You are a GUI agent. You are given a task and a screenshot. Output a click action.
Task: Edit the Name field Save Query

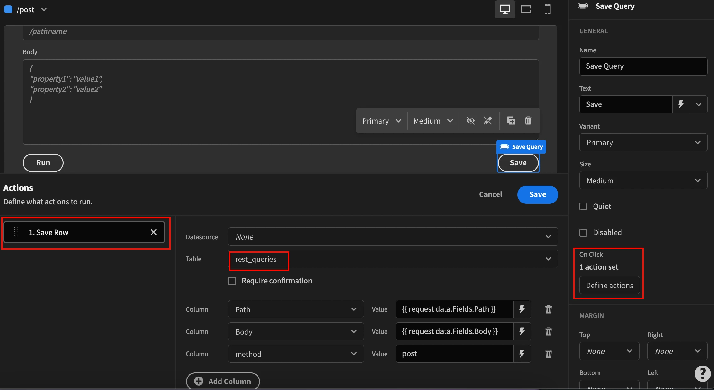(x=643, y=66)
